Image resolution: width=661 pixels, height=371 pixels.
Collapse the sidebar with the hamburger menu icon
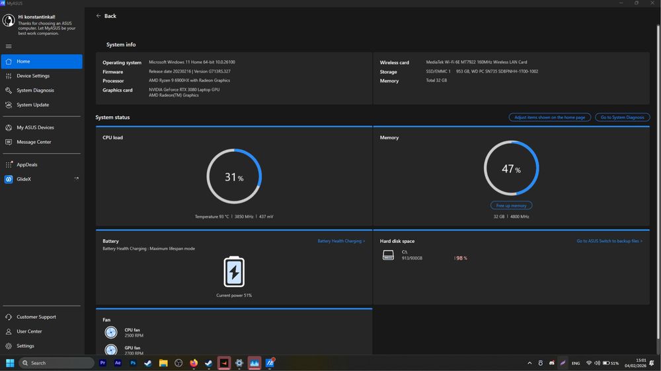pos(9,46)
